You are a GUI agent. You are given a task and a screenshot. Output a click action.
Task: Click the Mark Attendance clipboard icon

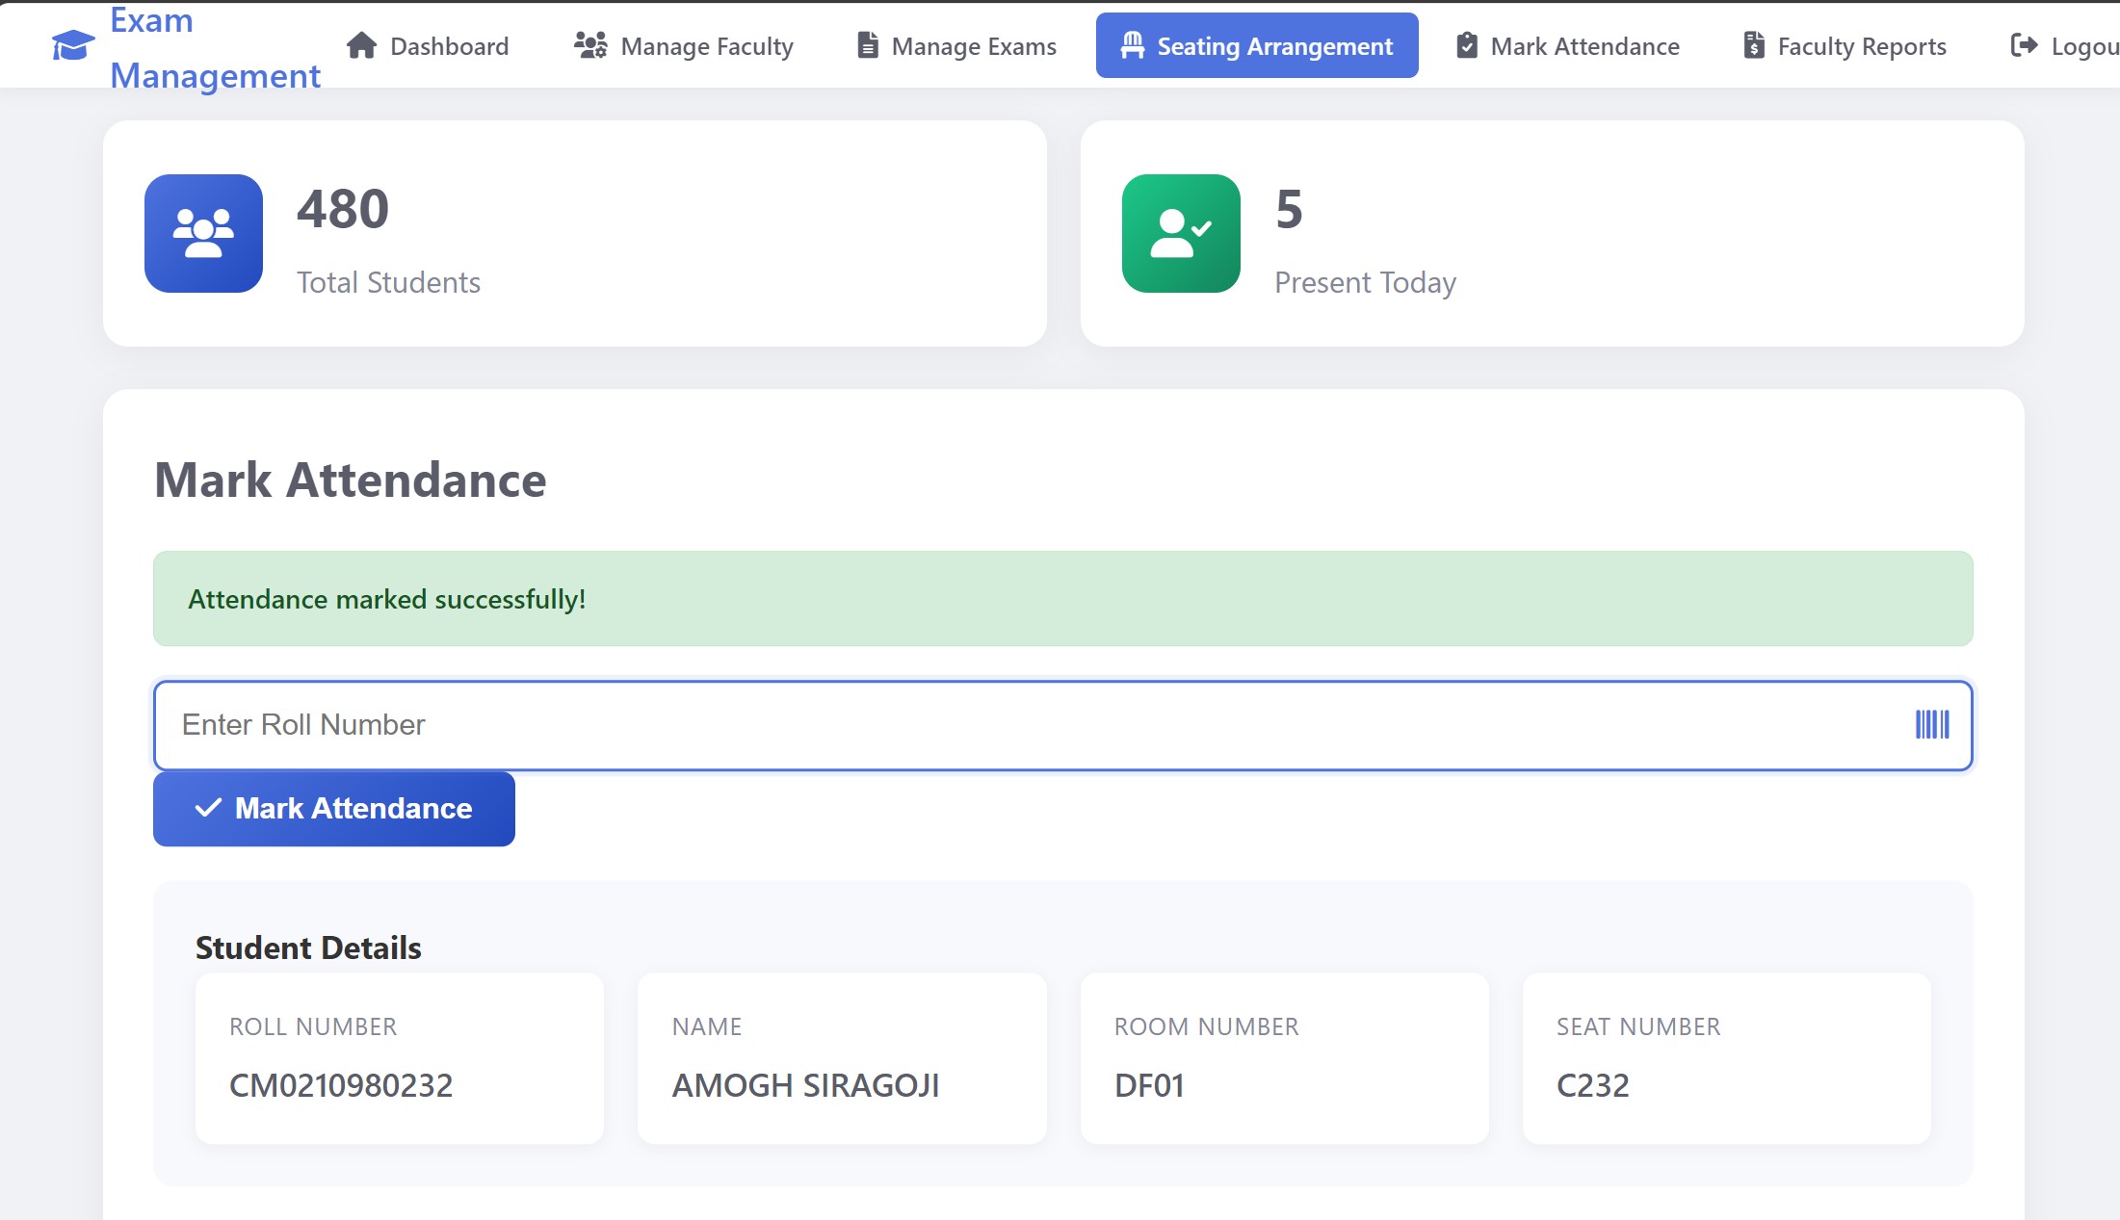coord(1466,45)
